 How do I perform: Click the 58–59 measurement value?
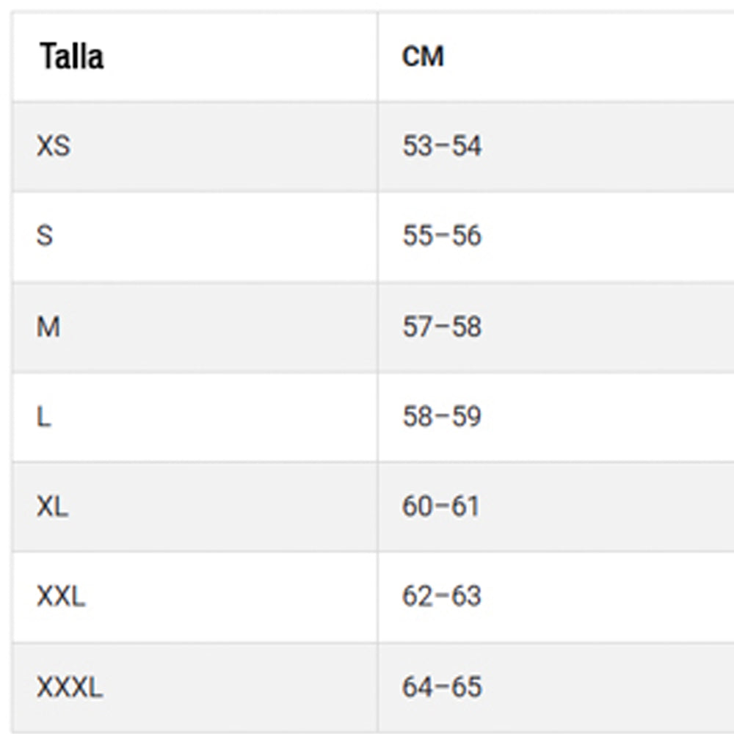pos(442,417)
